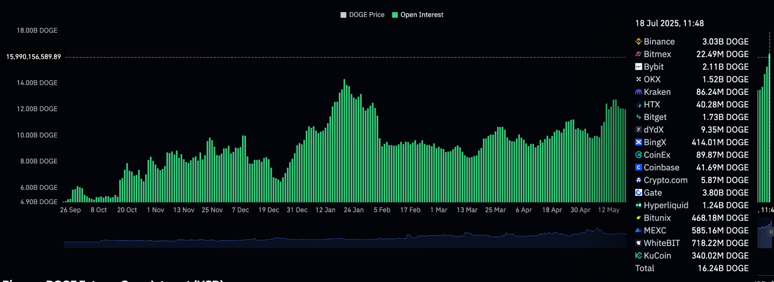The image size is (774, 282).
Task: Click the Kraken logo icon
Action: [638, 92]
